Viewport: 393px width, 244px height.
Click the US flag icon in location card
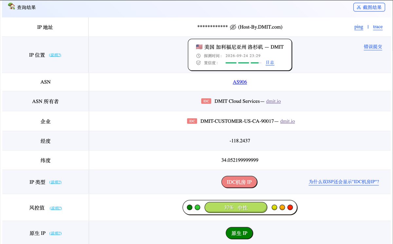[x=199, y=47]
